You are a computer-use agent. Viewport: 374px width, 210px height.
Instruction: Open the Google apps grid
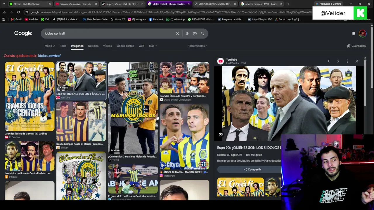pyautogui.click(x=353, y=34)
